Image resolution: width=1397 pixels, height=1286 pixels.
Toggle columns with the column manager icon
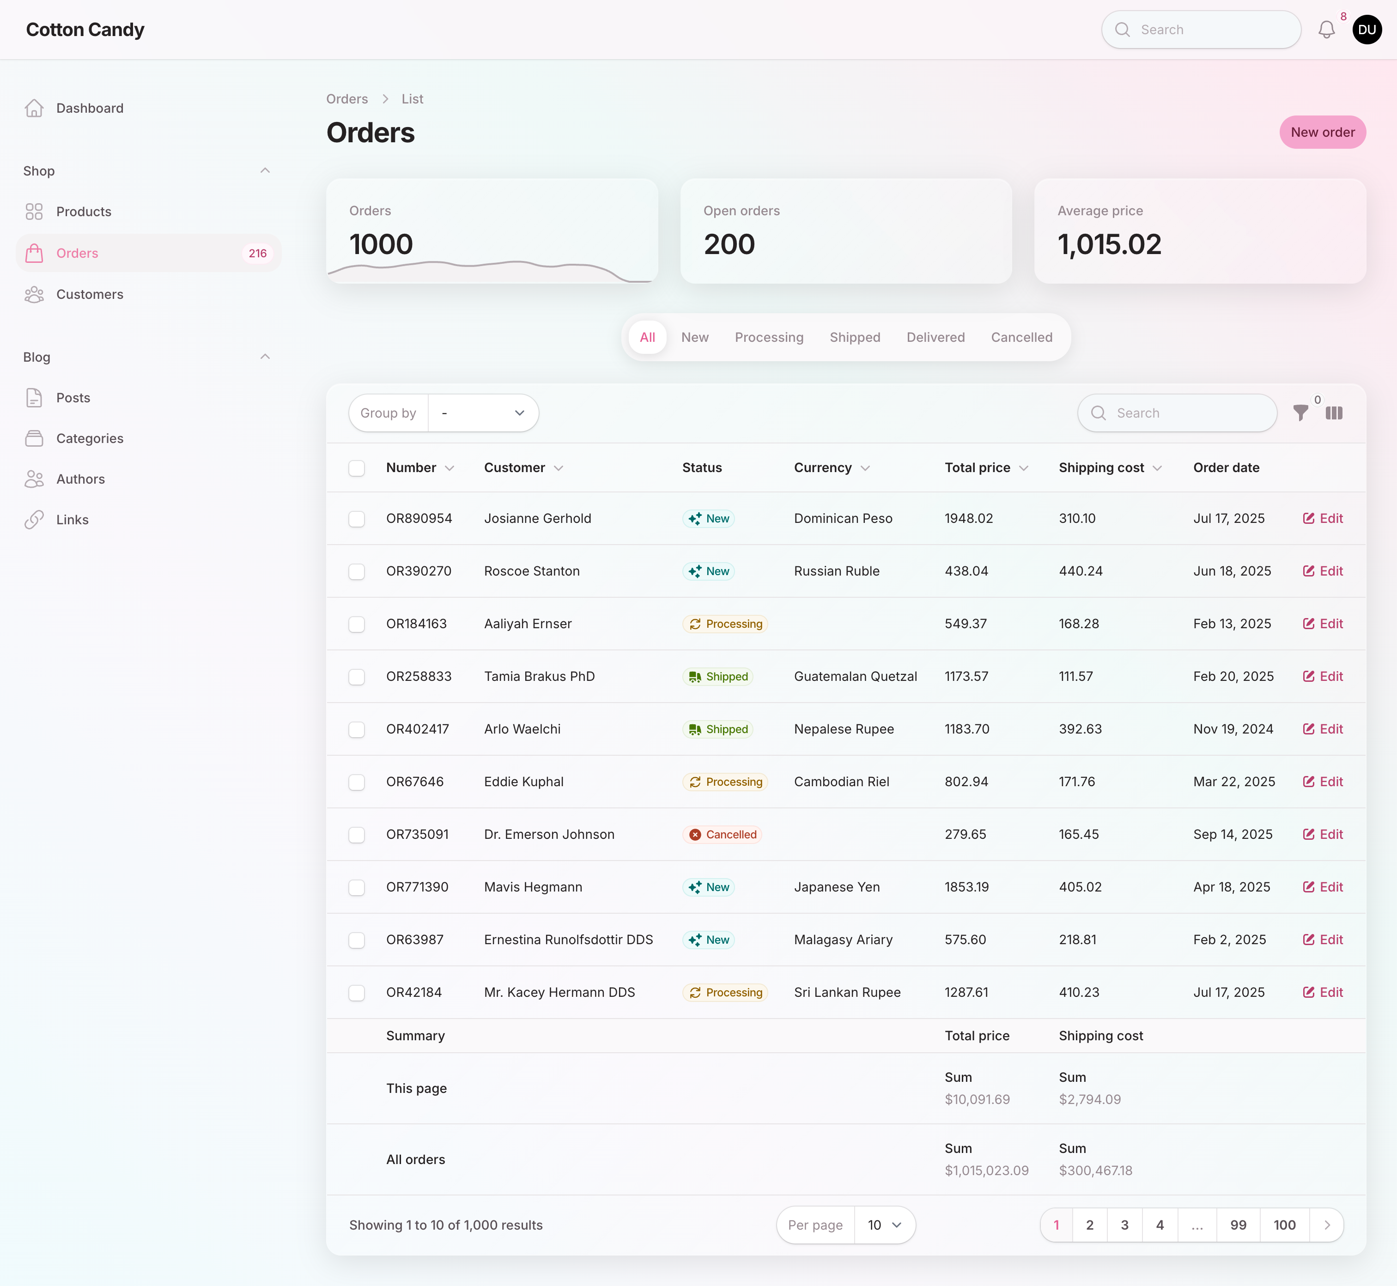1334,412
